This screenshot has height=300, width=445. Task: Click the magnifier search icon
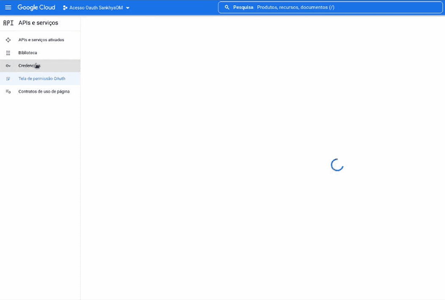(x=227, y=7)
